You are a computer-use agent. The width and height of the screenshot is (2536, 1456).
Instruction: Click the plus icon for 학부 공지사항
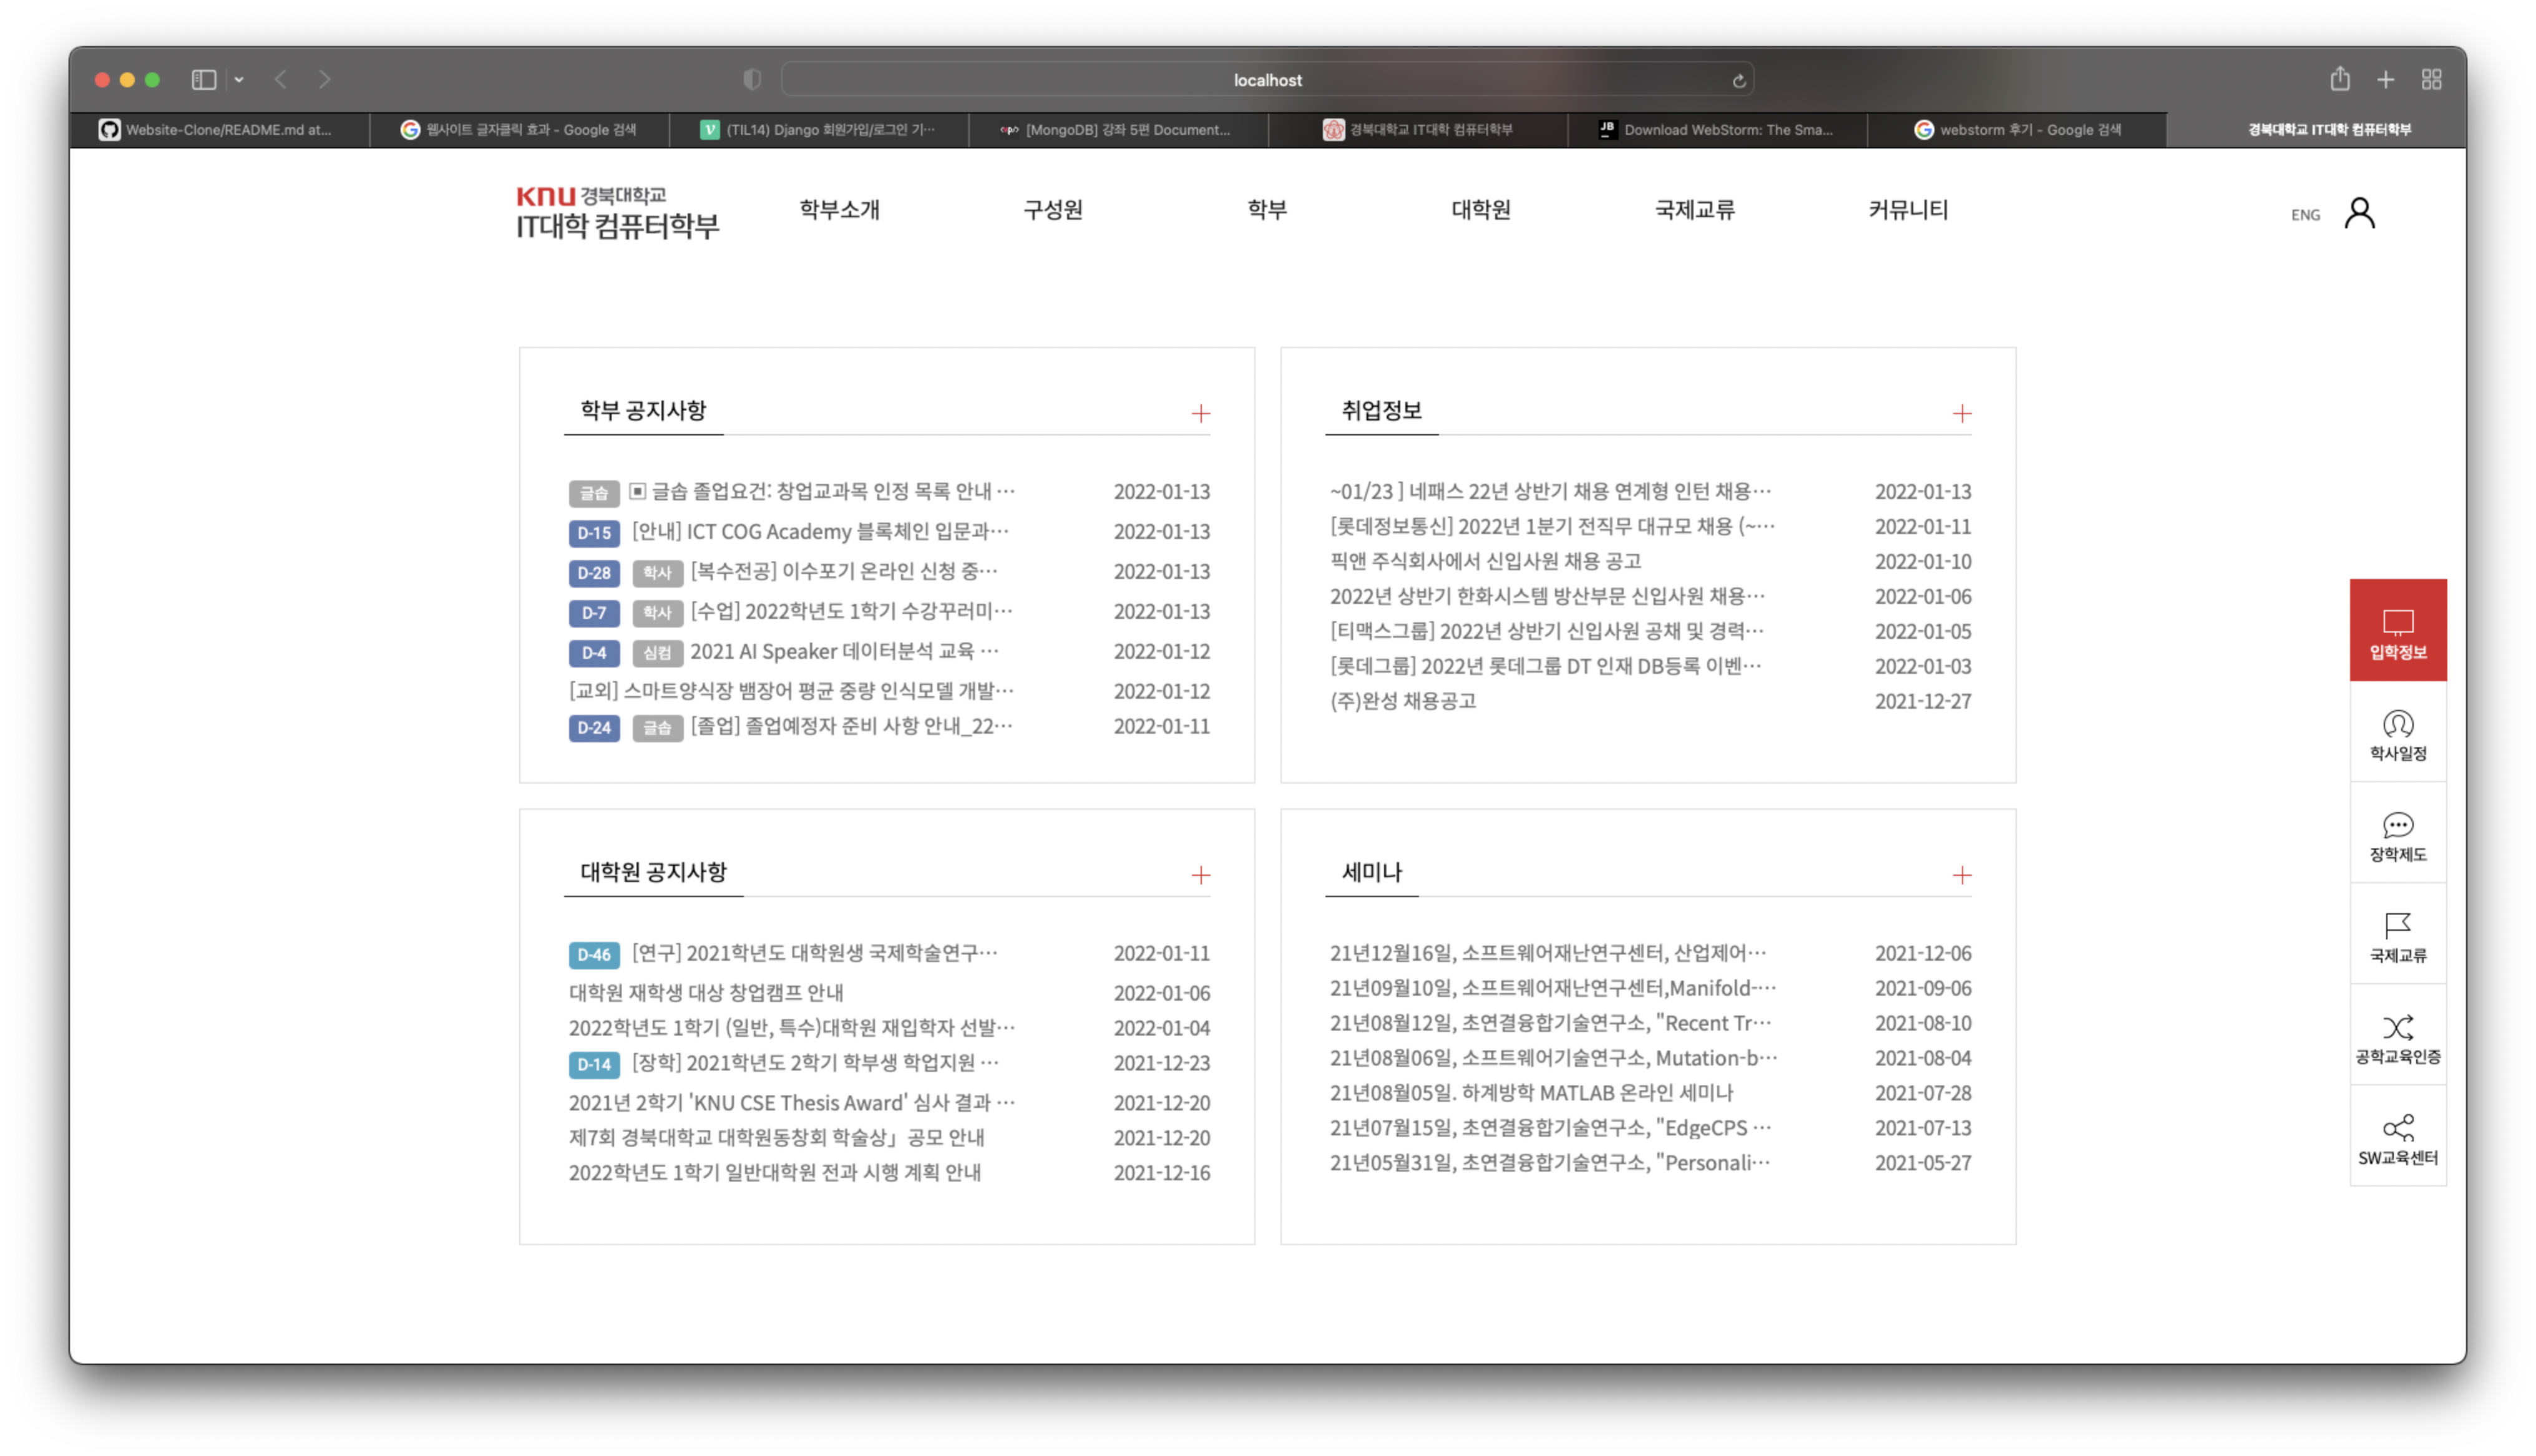(1200, 413)
